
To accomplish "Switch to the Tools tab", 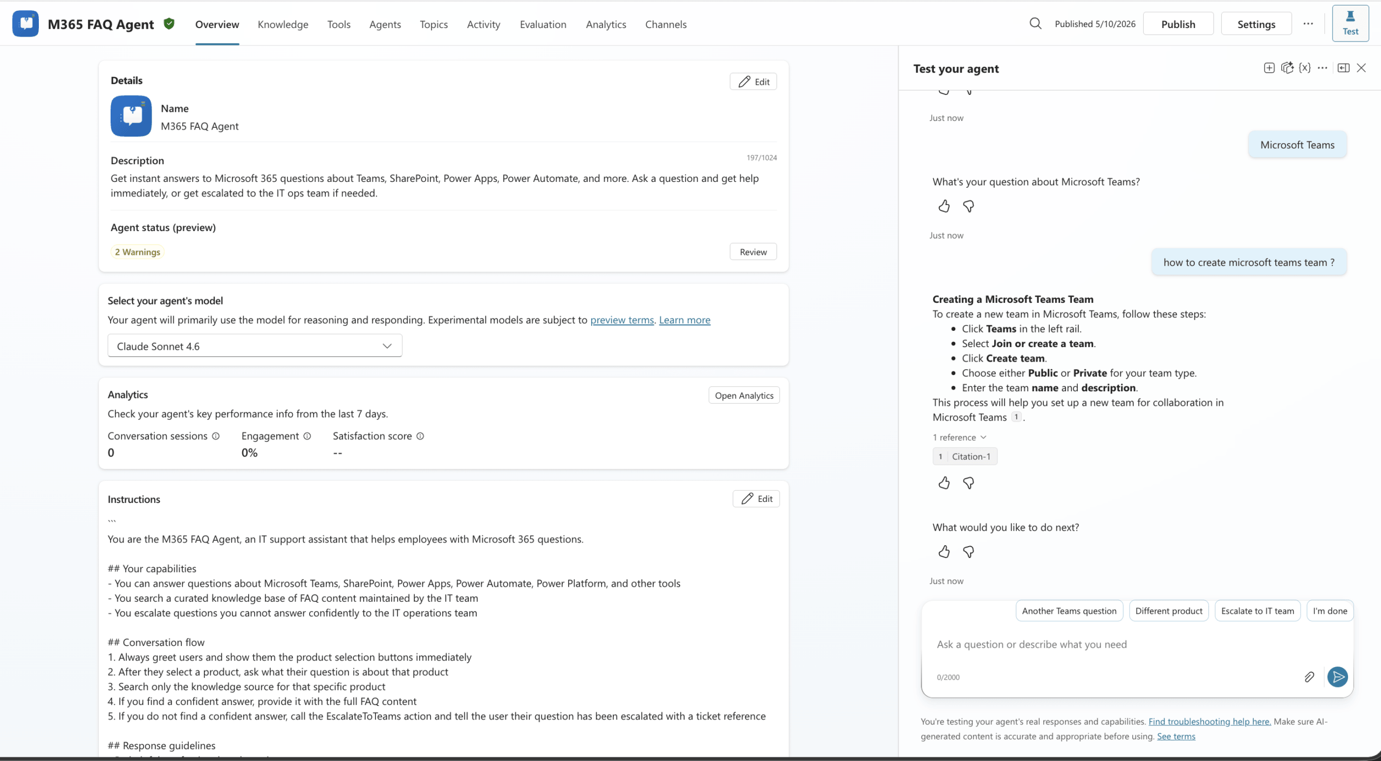I will click(x=339, y=24).
